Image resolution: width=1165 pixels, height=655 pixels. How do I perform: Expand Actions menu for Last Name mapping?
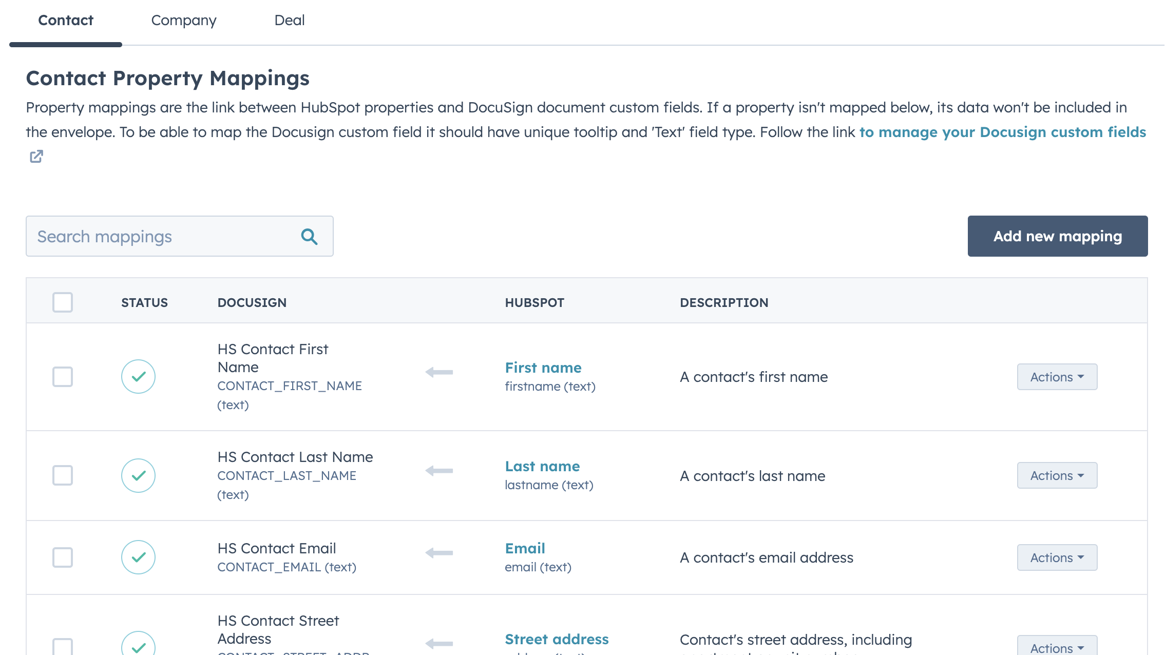point(1057,475)
